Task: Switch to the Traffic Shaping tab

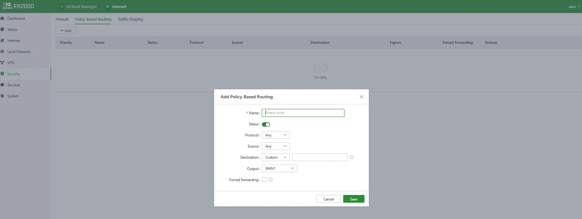Action: coord(130,19)
